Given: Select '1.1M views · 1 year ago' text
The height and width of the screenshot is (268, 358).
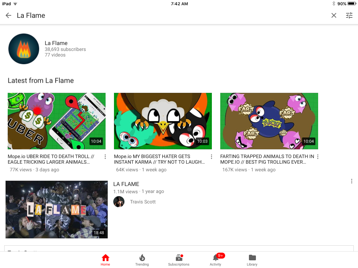Looking at the screenshot, I should [x=138, y=192].
